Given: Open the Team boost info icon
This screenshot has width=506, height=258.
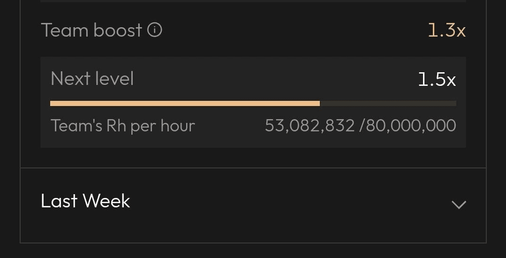Looking at the screenshot, I should pos(155,30).
